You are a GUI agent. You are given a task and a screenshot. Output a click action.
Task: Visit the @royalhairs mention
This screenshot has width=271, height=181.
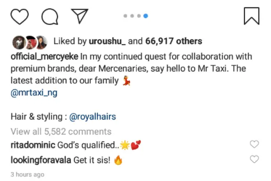click(x=92, y=117)
